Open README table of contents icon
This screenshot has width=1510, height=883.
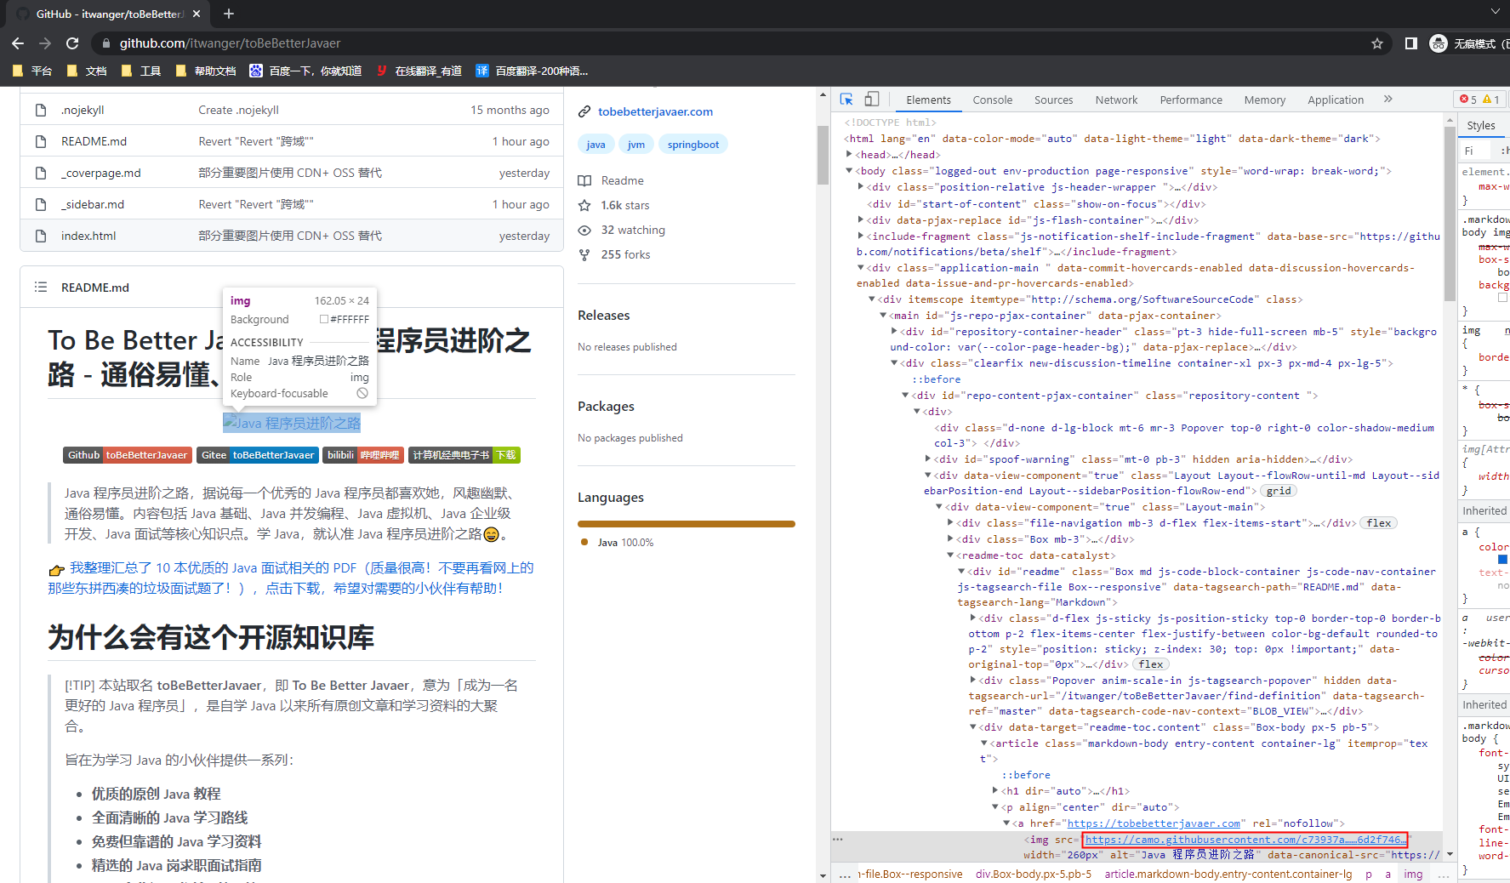point(40,288)
